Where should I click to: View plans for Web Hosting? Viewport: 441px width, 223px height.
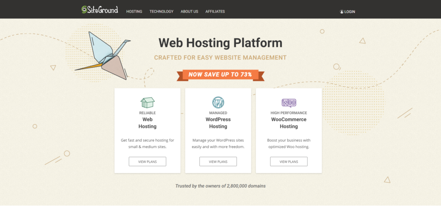click(147, 162)
